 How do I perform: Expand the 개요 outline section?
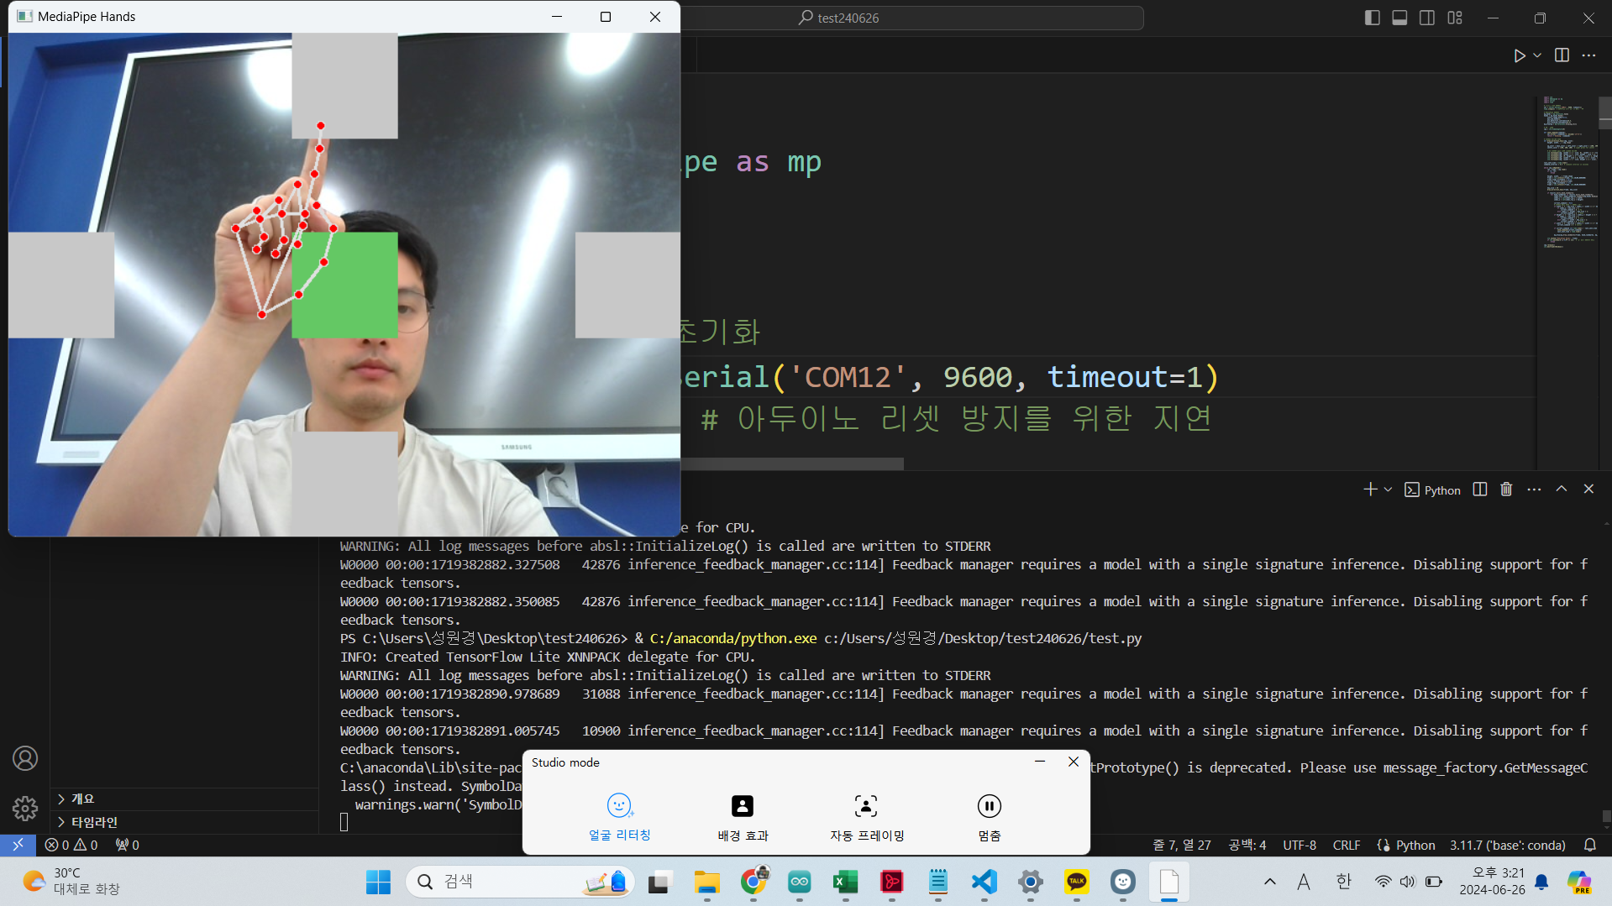click(186, 799)
